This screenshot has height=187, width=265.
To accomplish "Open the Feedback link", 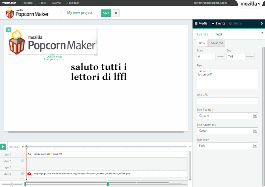I will [73, 3].
